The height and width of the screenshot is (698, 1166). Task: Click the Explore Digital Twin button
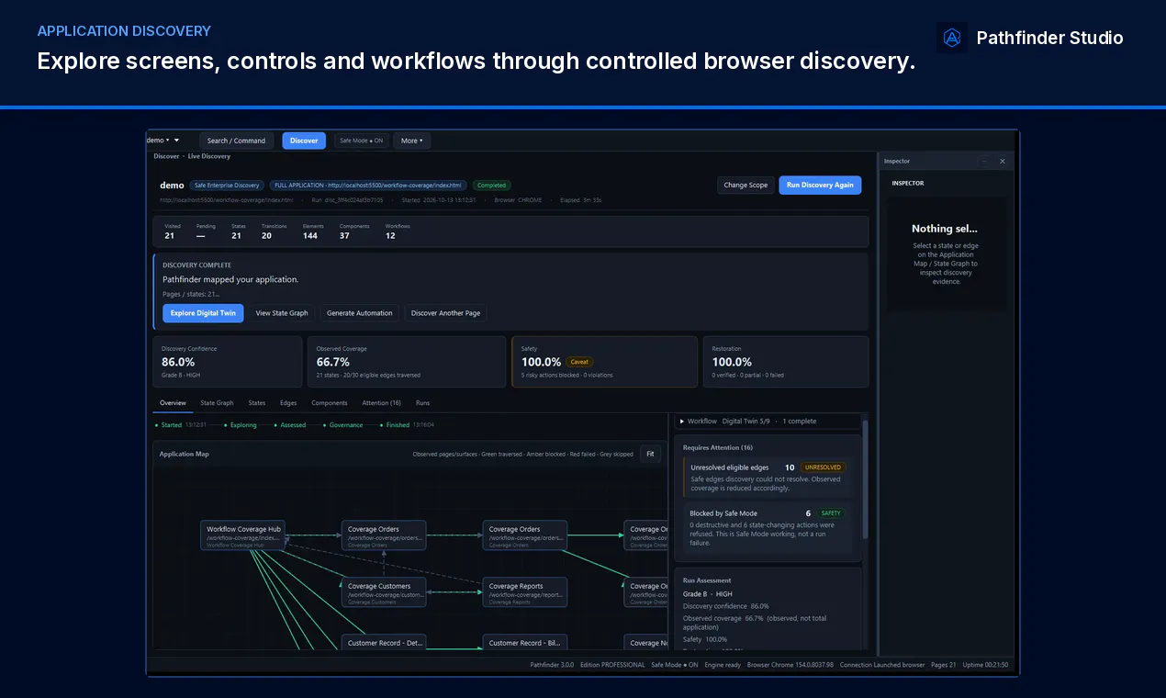pyautogui.click(x=203, y=313)
